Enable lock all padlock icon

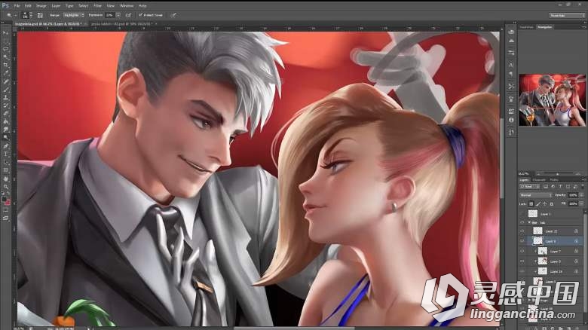(551, 203)
